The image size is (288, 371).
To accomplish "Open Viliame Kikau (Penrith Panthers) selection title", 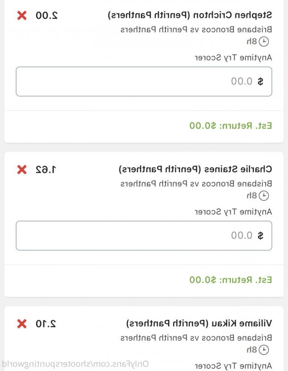I will pyautogui.click(x=199, y=323).
